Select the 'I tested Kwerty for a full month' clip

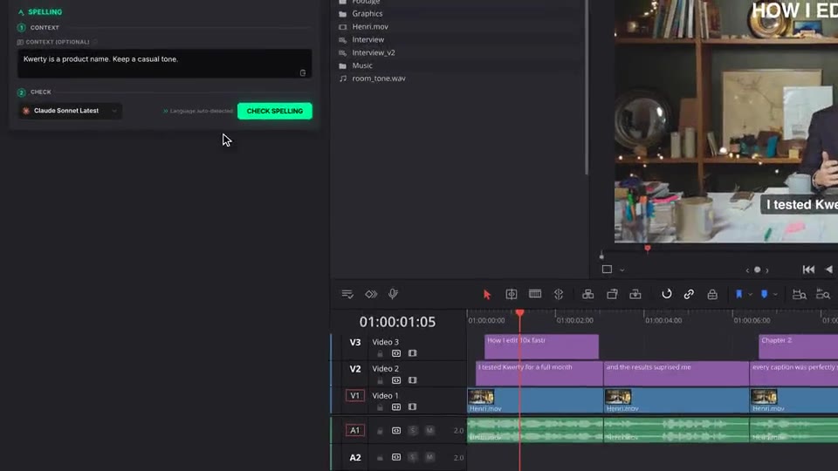coord(539,374)
